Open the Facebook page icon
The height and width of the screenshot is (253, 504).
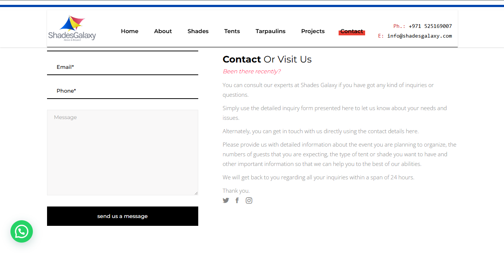237,201
